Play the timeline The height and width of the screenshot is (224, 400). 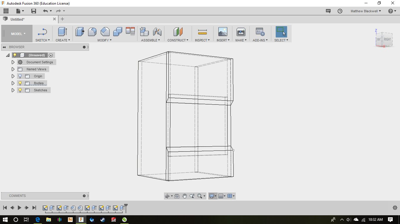20,208
